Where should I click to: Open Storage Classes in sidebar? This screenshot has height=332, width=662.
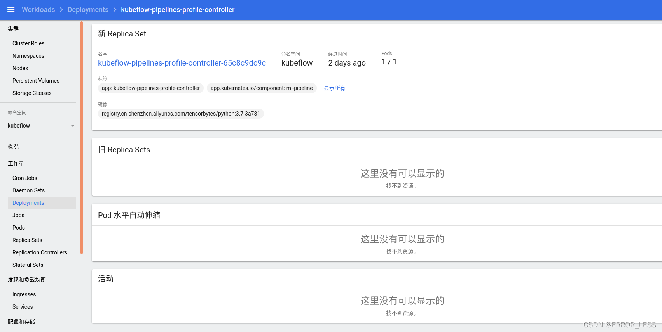32,93
